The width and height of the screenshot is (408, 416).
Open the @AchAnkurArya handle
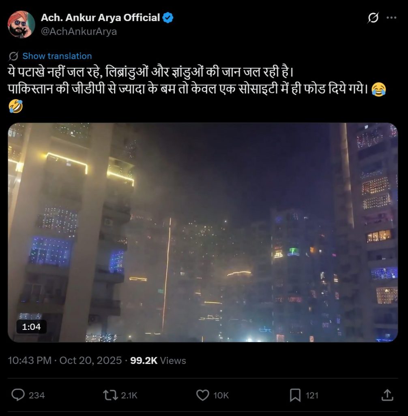[79, 31]
